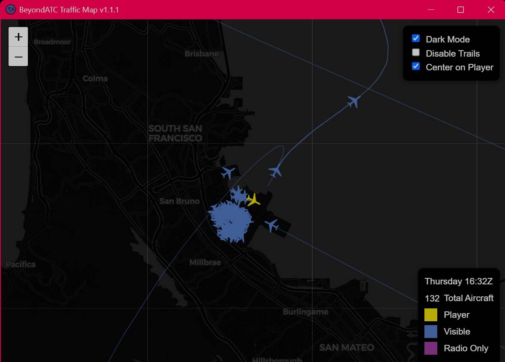Image resolution: width=505 pixels, height=362 pixels.
Task: Click the yellow Player legend swatch
Action: click(x=431, y=315)
